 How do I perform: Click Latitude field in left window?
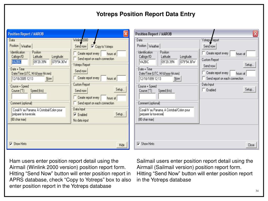pyautogui.click(x=41, y=62)
